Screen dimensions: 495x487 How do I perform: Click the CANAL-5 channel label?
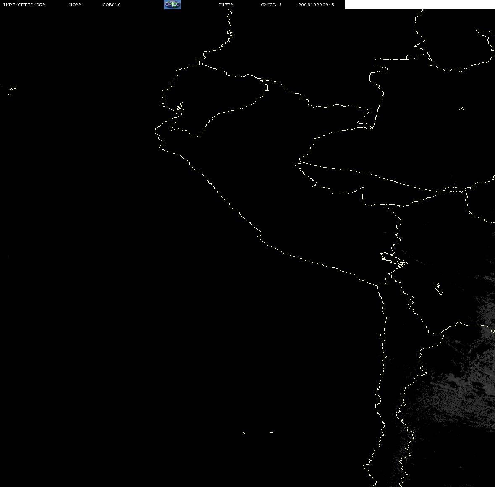click(x=271, y=5)
